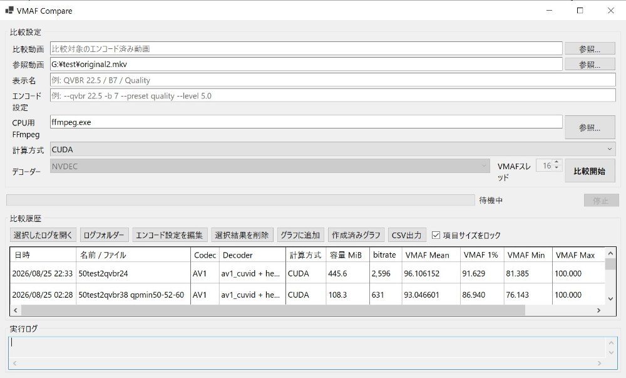Click 選択結果を削除 button
Screen dimensions: 626x378
242,235
